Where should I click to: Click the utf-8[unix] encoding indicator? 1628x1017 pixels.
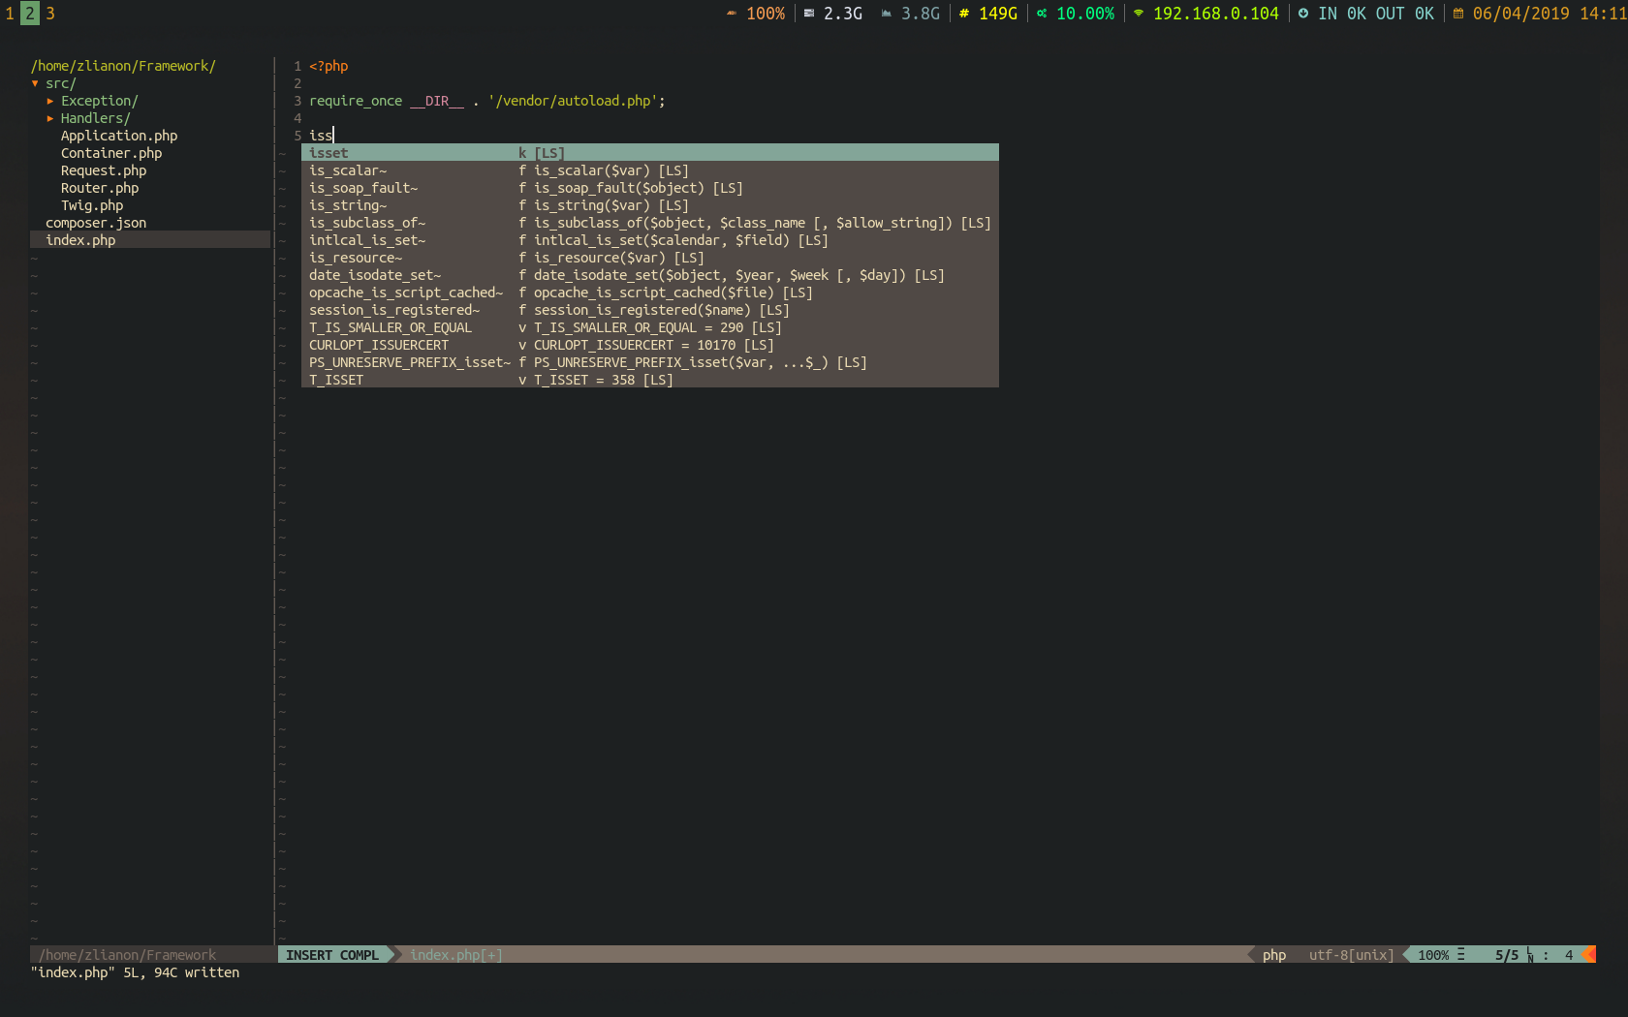tap(1350, 954)
